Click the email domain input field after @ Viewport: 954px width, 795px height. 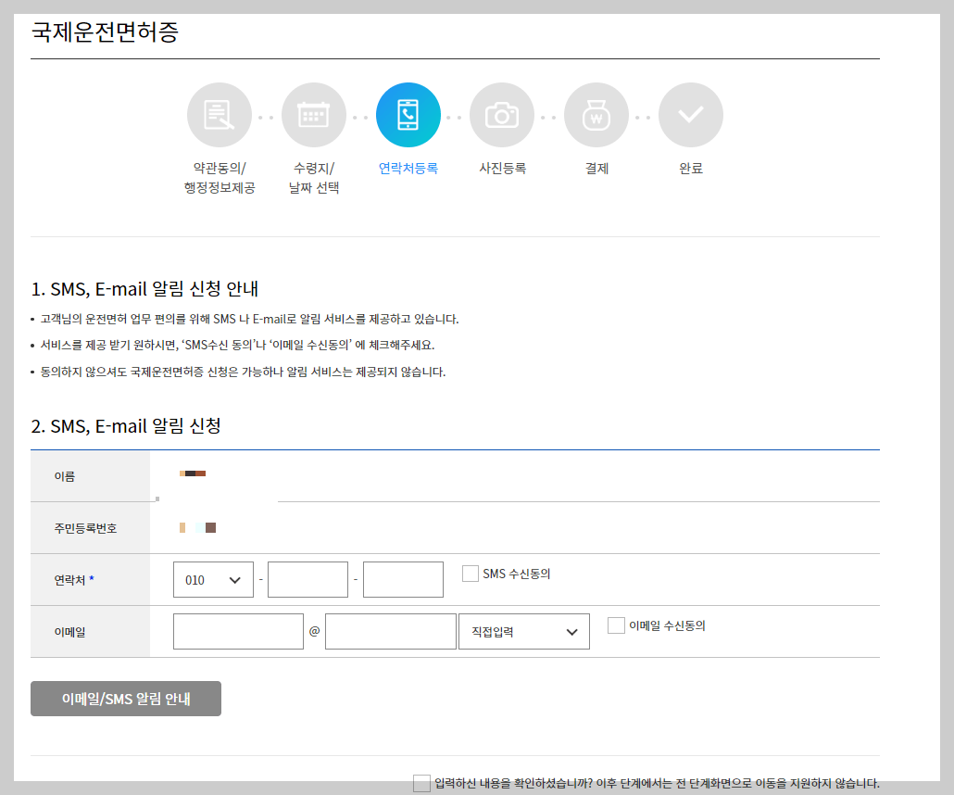coord(390,631)
